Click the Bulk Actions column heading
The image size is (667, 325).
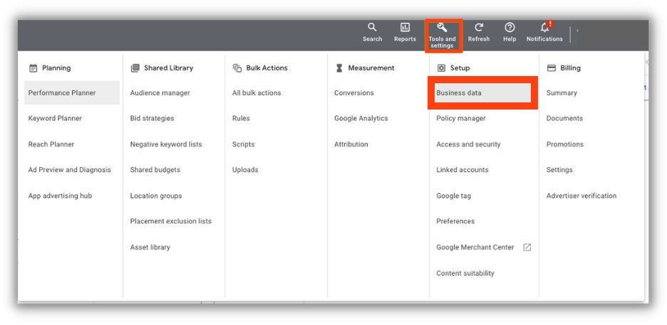coord(267,68)
